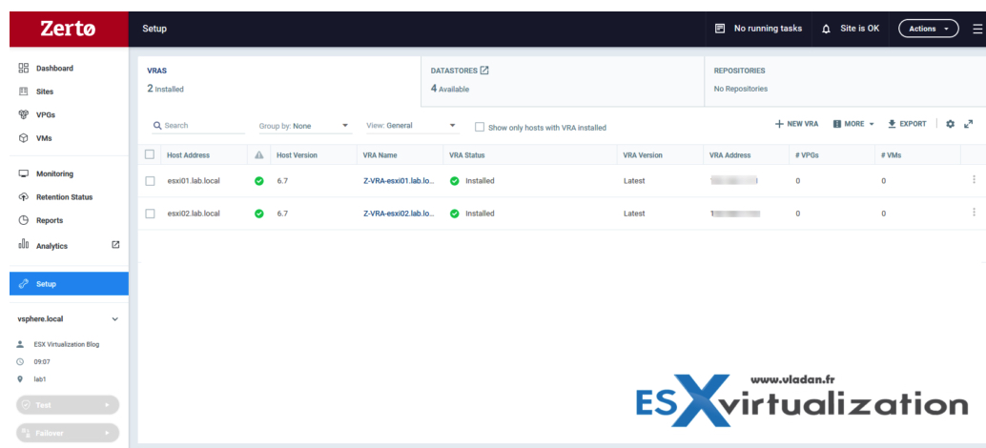Click the Failover button
This screenshot has height=448, width=986.
pos(68,433)
